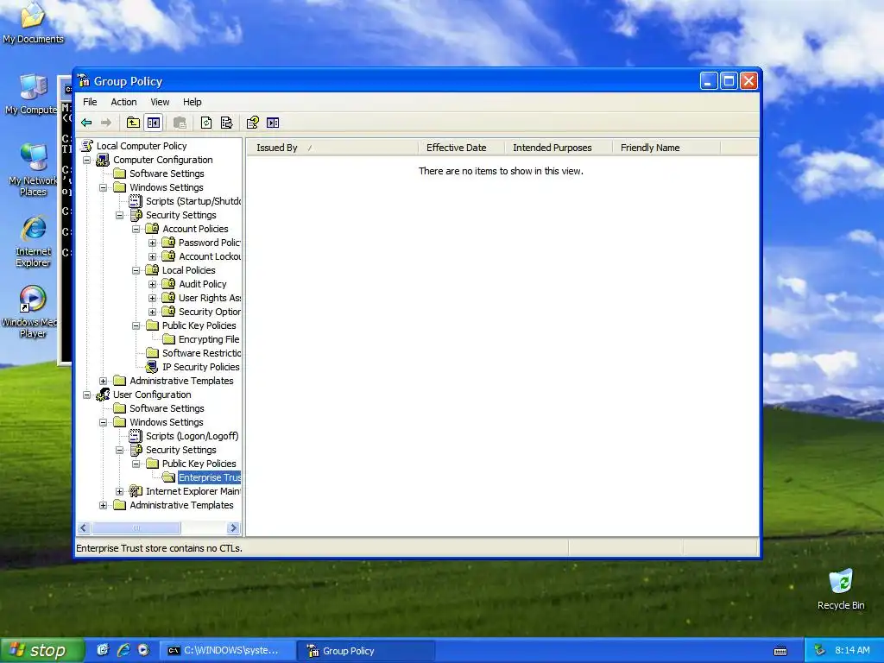Click status text 'Enterprise Trust store contains no CTLs.'
Screen dimensions: 884x663
tap(159, 548)
